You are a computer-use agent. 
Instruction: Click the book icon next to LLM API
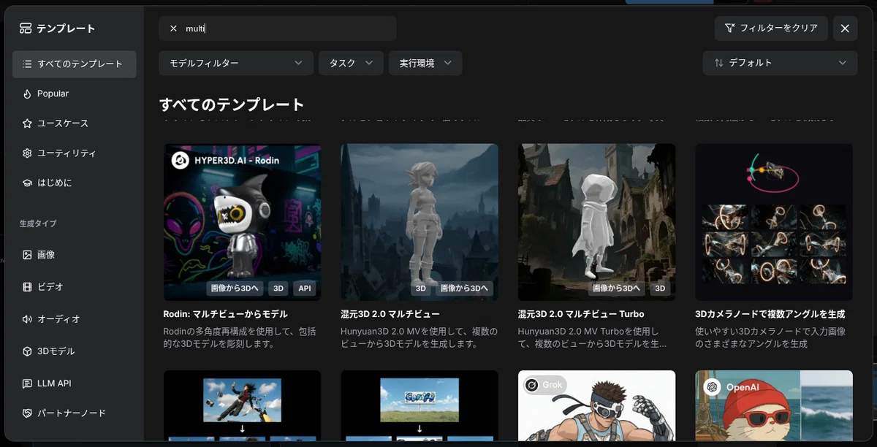(27, 383)
